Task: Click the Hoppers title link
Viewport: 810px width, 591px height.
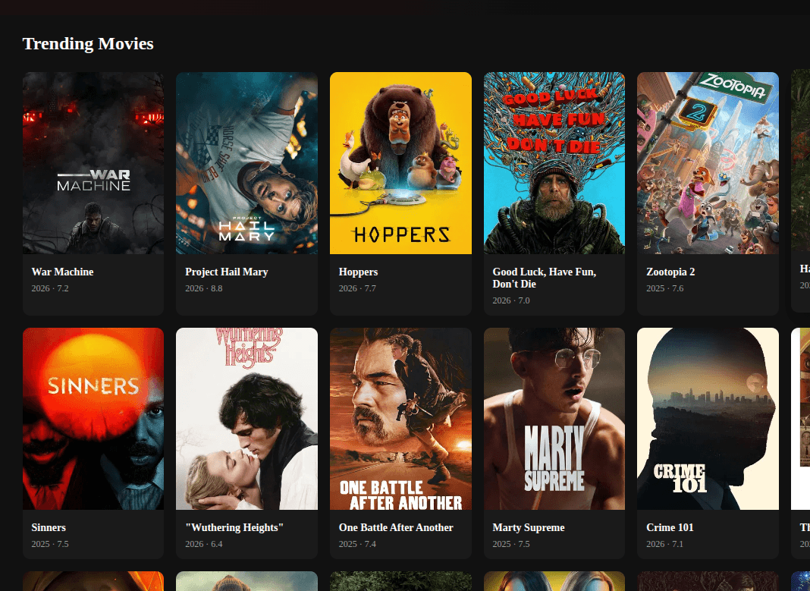Action: pyautogui.click(x=358, y=272)
